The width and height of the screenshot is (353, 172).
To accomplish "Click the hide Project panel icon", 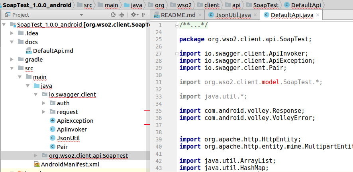I will [x=145, y=15].
